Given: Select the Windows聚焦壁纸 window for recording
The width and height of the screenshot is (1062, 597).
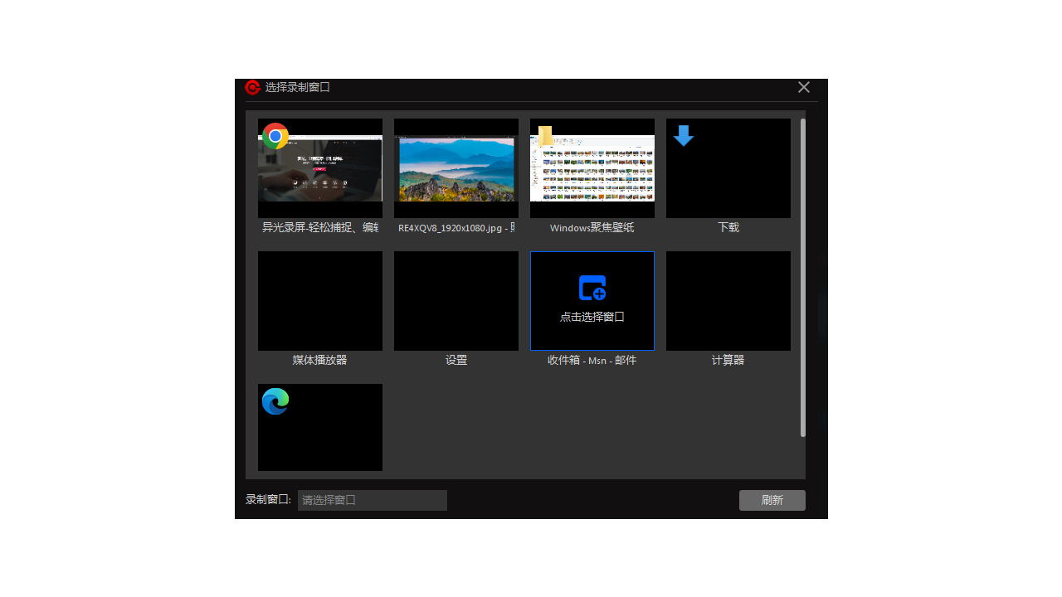Looking at the screenshot, I should (592, 167).
